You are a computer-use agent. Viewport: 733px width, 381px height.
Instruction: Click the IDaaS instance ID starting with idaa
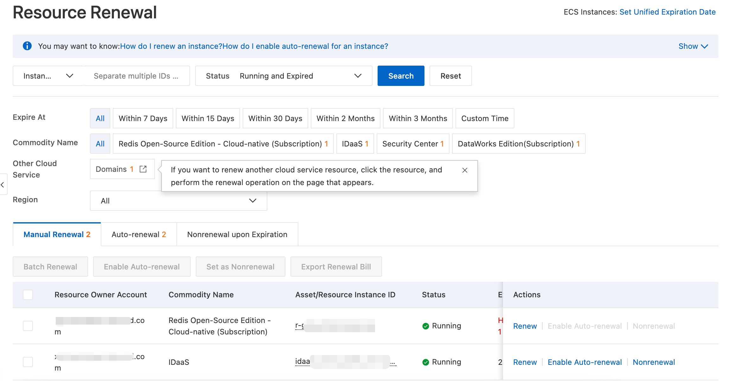(x=346, y=362)
